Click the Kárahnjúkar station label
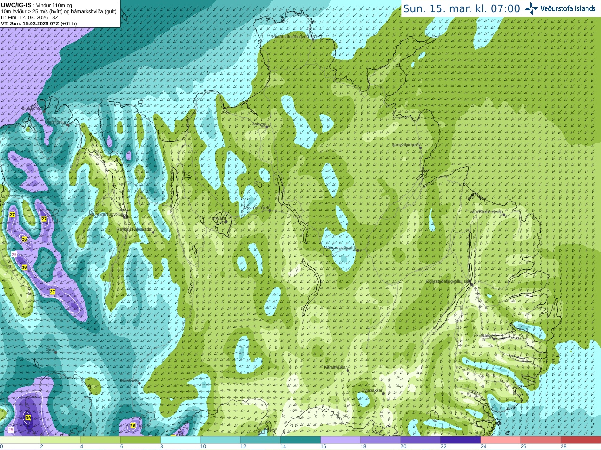Viewport: 601px width, 450px height. (x=336, y=367)
